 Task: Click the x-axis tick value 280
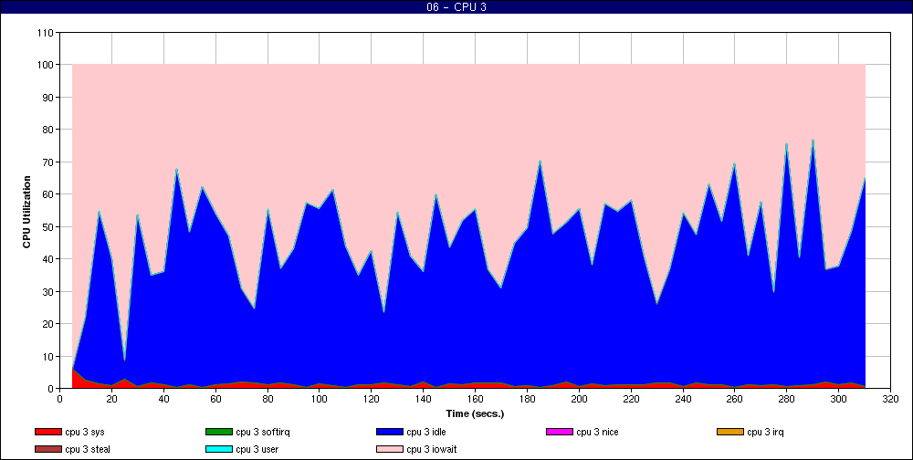pyautogui.click(x=787, y=399)
